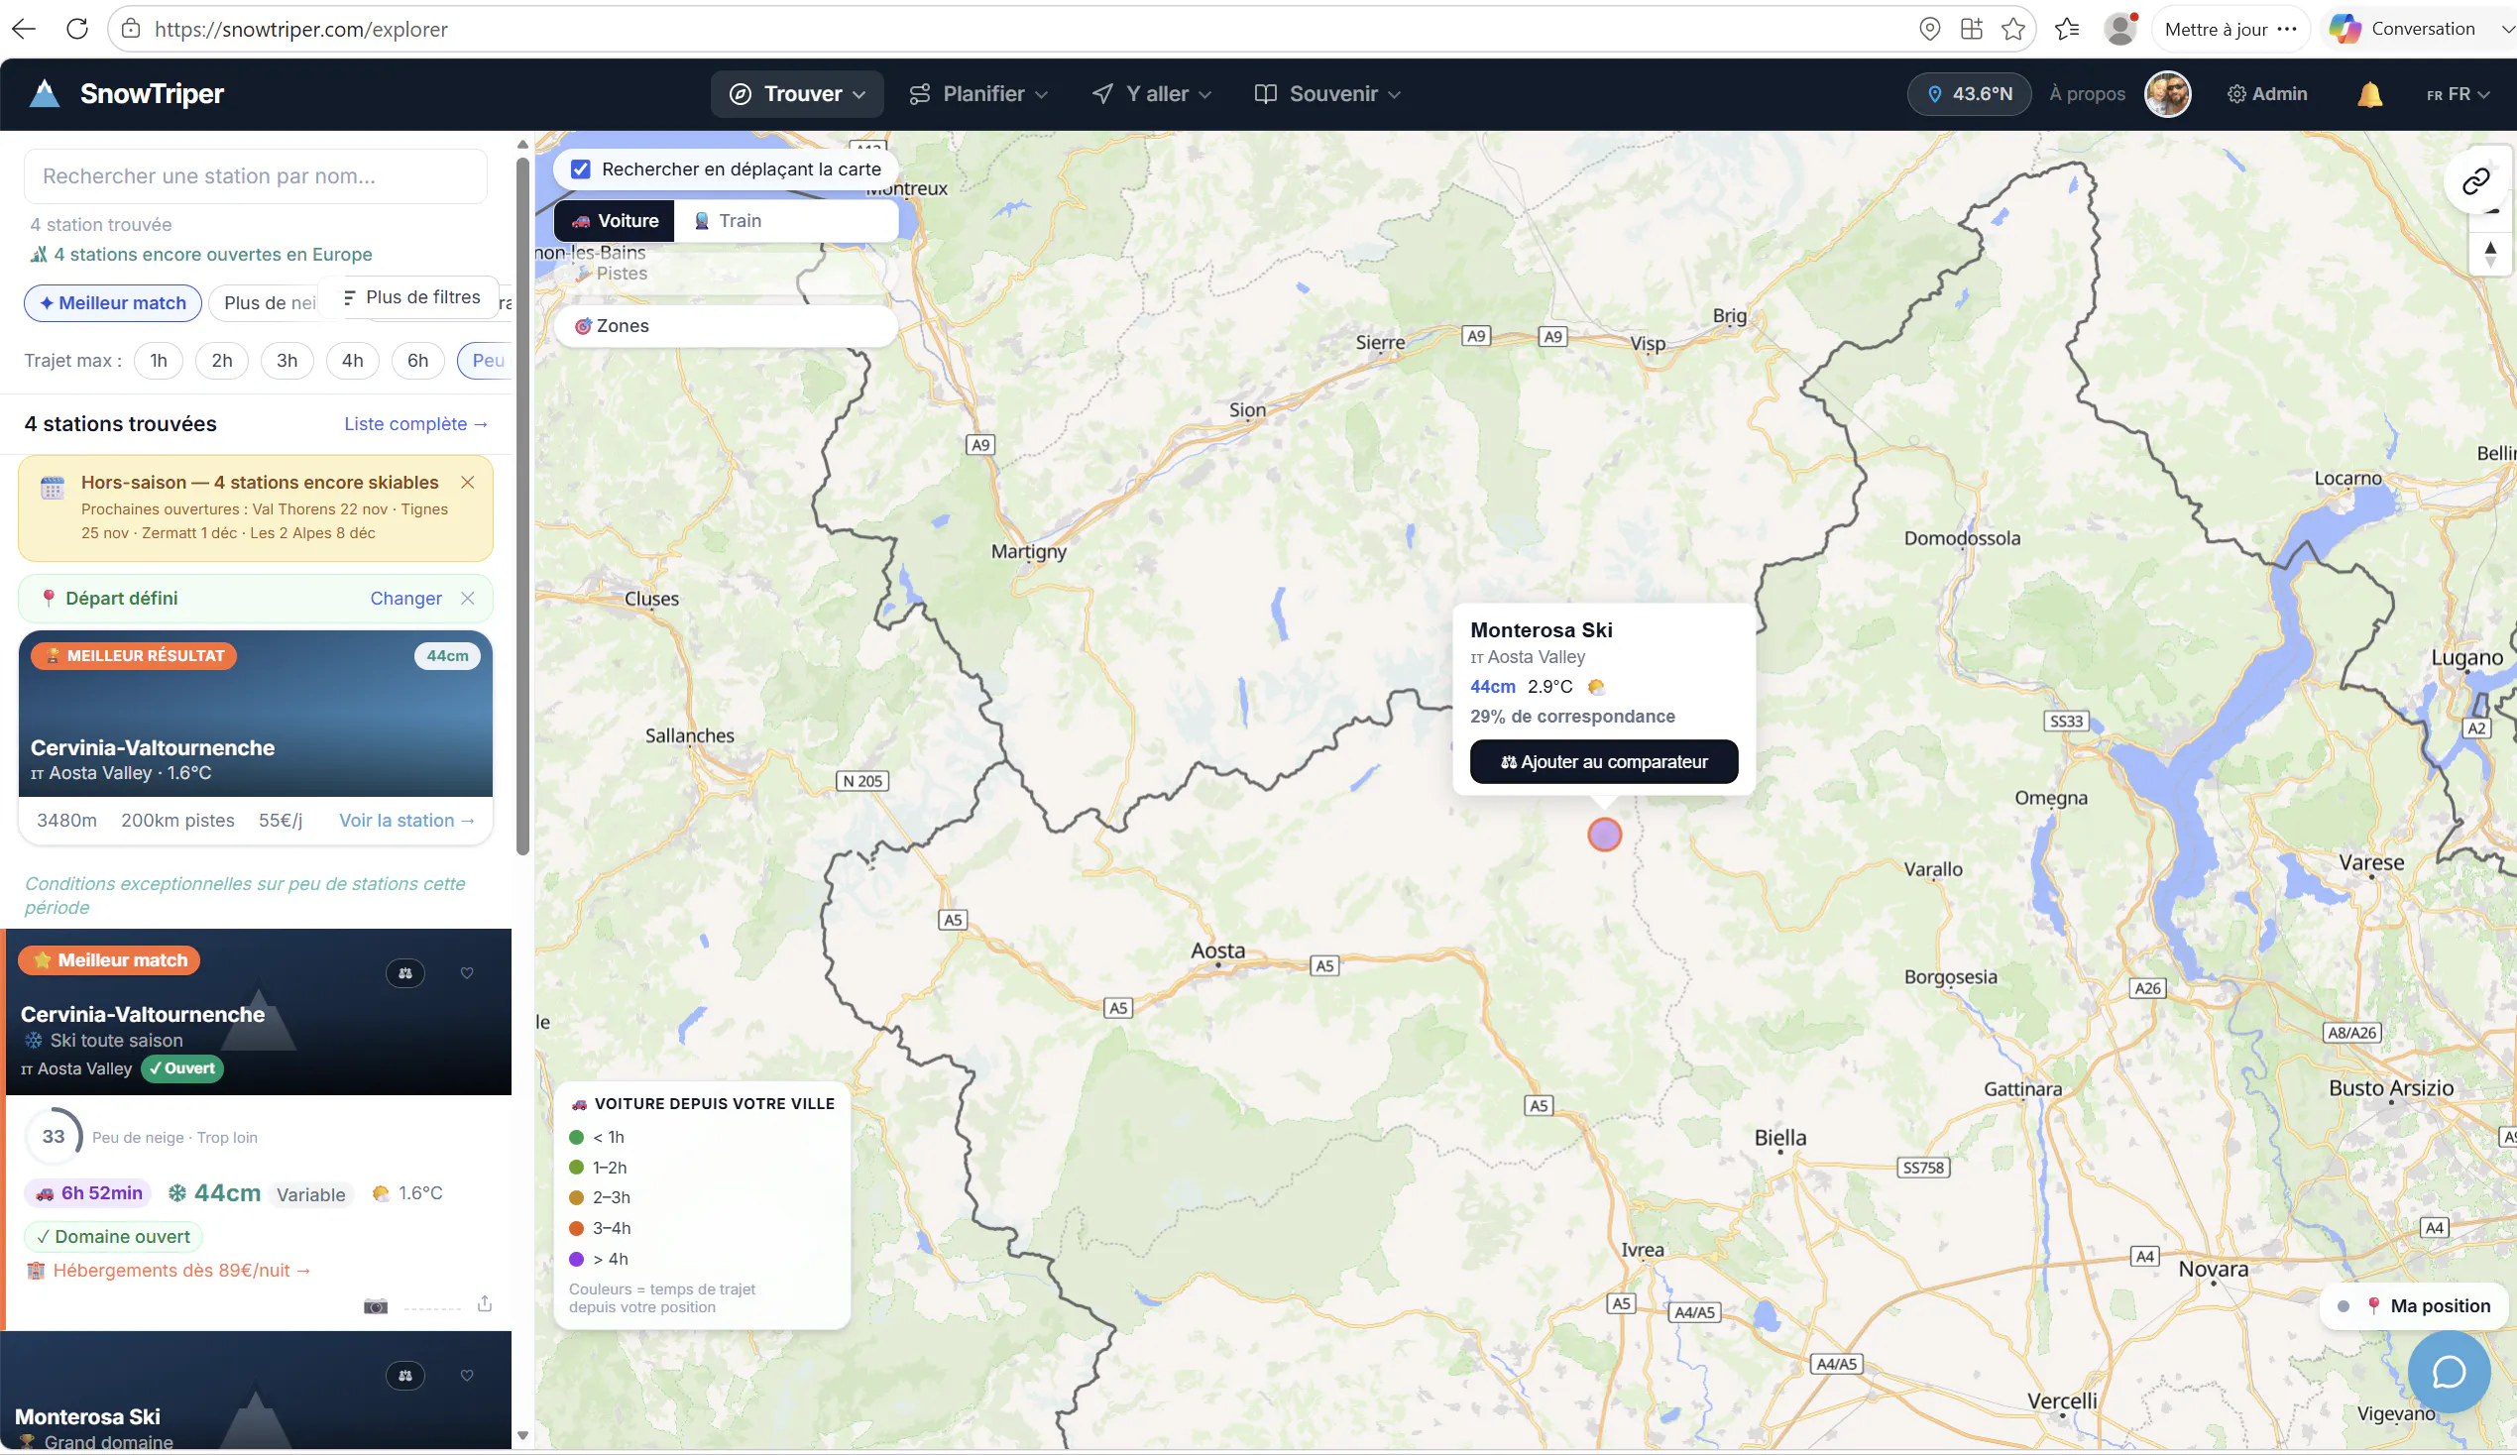This screenshot has width=2517, height=1455.
Task: Open the chat bubble widget
Action: [2448, 1371]
